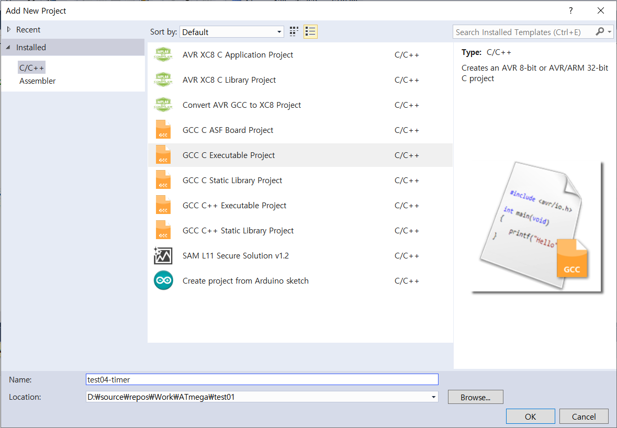Collapse the Installed category
The image size is (617, 428).
click(x=8, y=47)
